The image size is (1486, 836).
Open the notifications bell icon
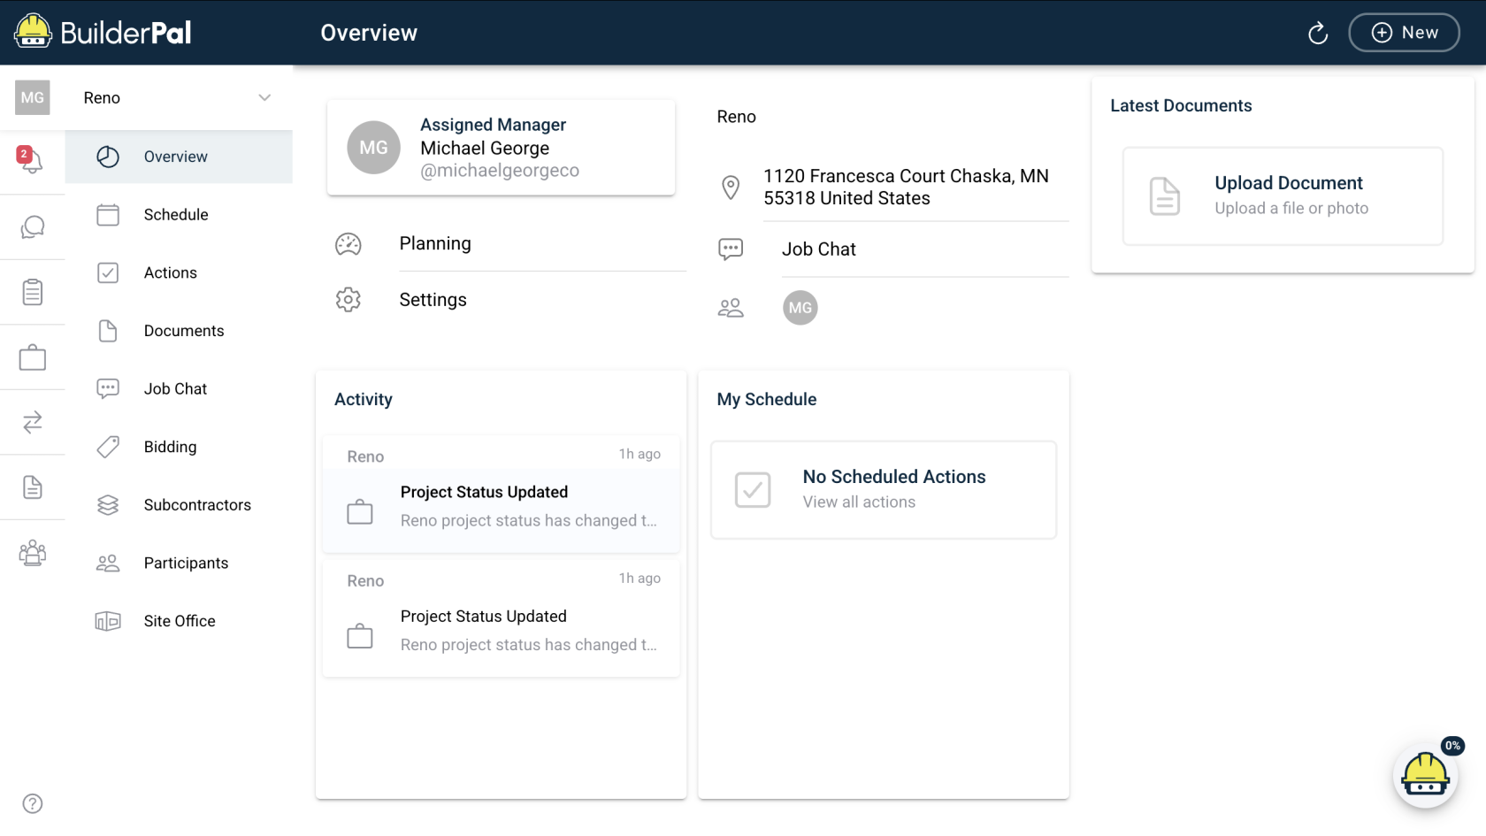(x=32, y=161)
